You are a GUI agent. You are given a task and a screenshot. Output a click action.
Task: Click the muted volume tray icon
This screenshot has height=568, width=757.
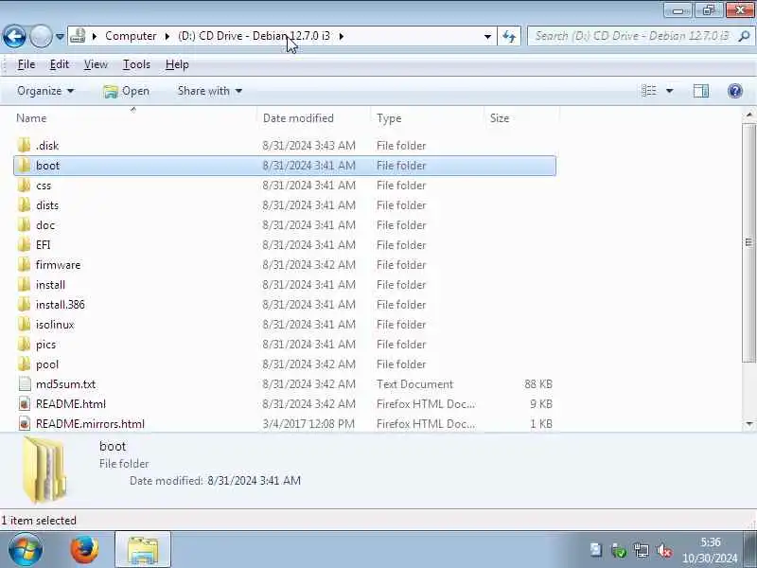tap(664, 550)
